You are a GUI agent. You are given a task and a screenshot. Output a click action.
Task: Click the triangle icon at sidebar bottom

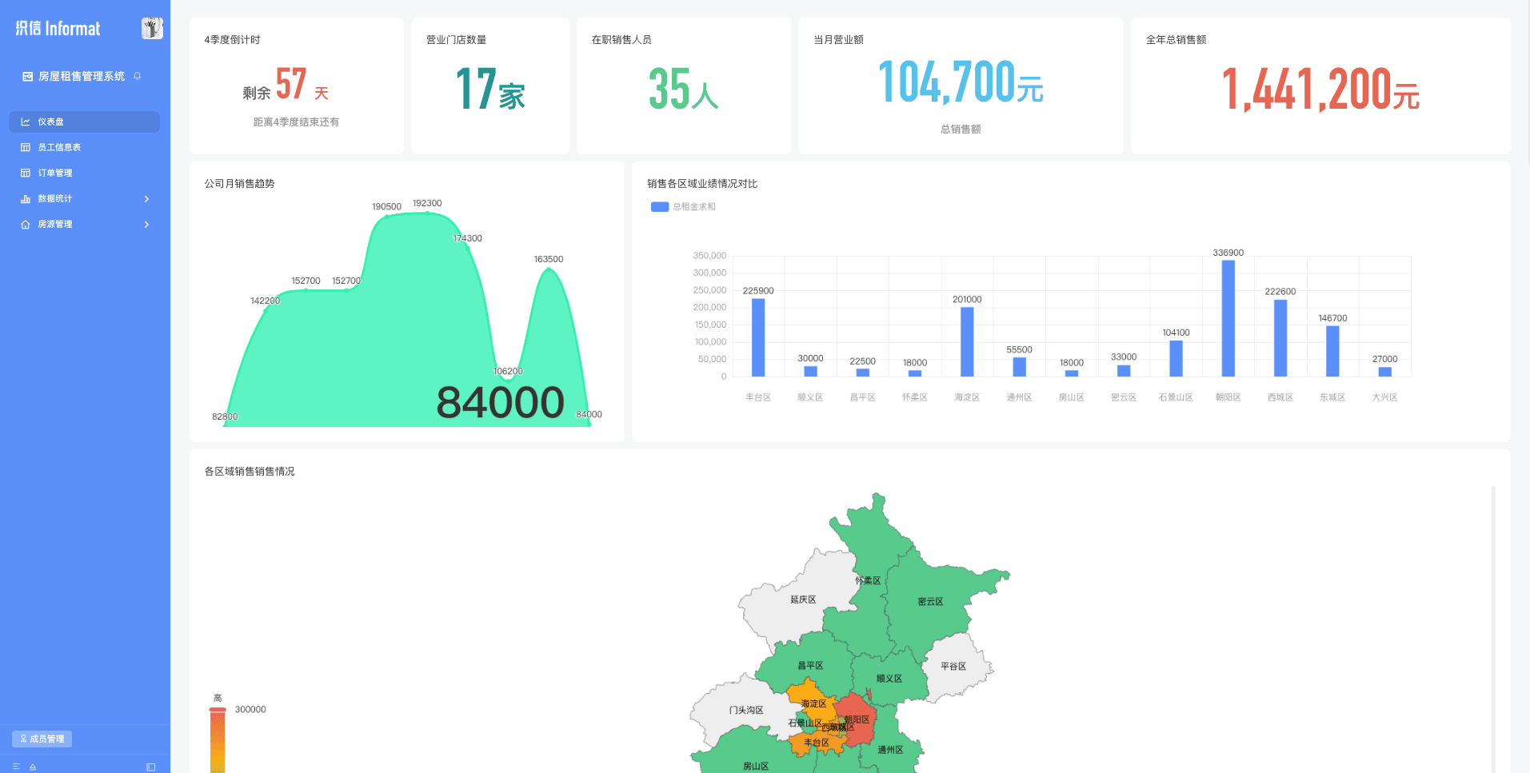click(x=33, y=767)
